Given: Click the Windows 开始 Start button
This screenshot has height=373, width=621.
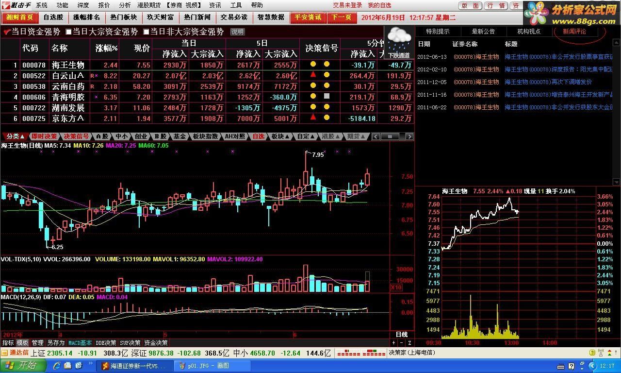Looking at the screenshot, I should [23, 366].
